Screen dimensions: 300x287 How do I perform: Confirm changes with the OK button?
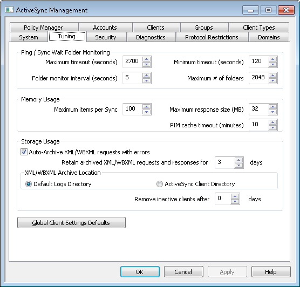[x=140, y=272]
